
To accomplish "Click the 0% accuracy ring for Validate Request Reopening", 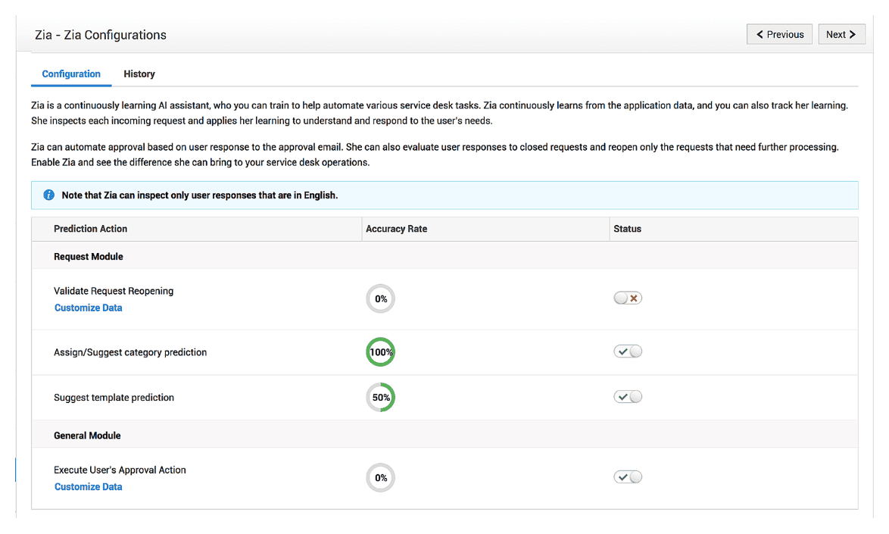I will point(380,298).
